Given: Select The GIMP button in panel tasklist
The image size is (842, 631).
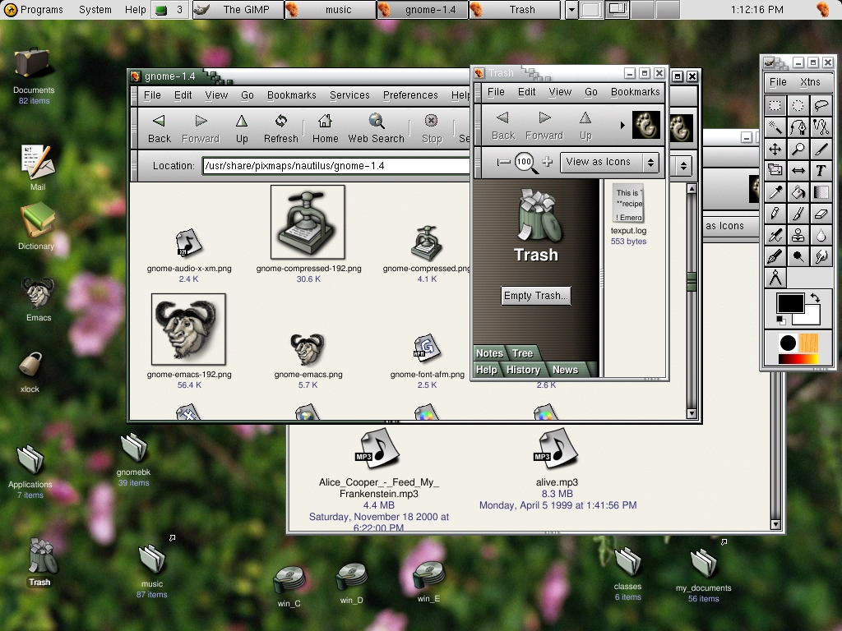Looking at the screenshot, I should coord(238,10).
